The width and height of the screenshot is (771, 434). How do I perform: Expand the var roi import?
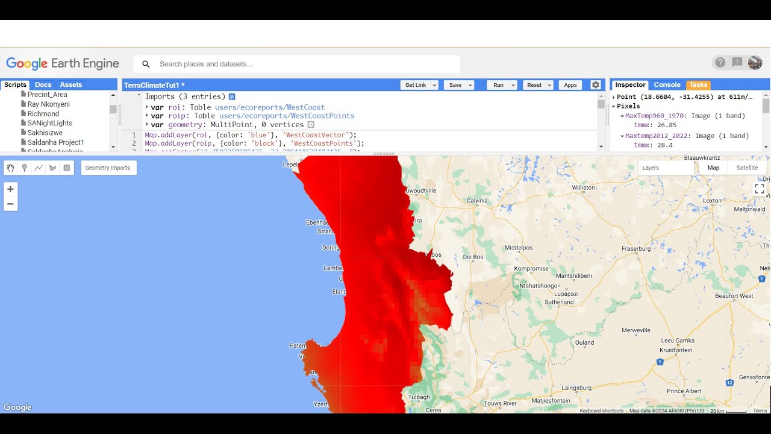[147, 107]
